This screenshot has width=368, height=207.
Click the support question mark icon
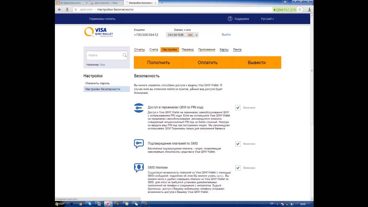point(230,19)
